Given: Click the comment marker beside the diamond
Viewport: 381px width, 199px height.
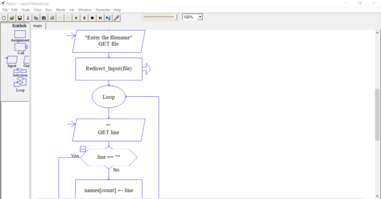Looking at the screenshot, I should [x=83, y=149].
